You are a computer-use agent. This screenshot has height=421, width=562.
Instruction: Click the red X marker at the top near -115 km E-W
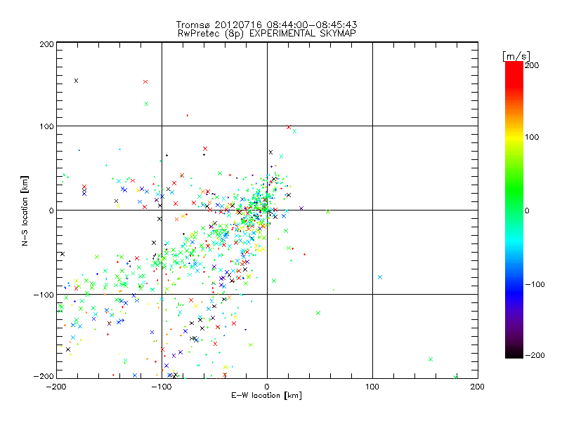click(145, 82)
